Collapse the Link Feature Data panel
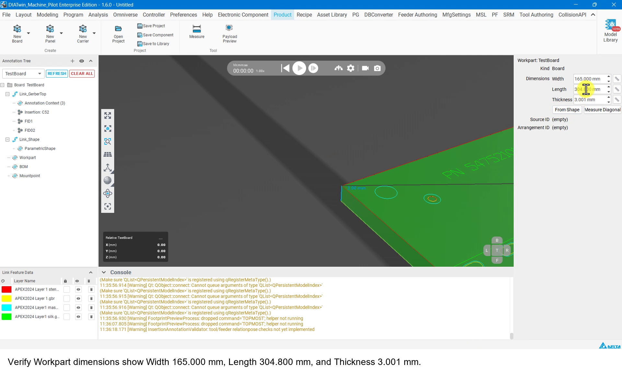Image resolution: width=622 pixels, height=375 pixels. pyautogui.click(x=91, y=273)
